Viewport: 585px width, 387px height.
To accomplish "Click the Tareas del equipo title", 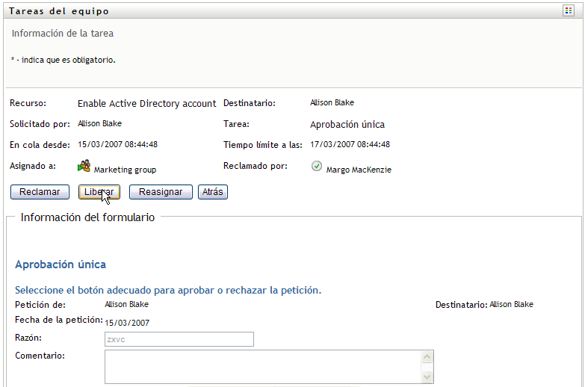I will point(59,11).
